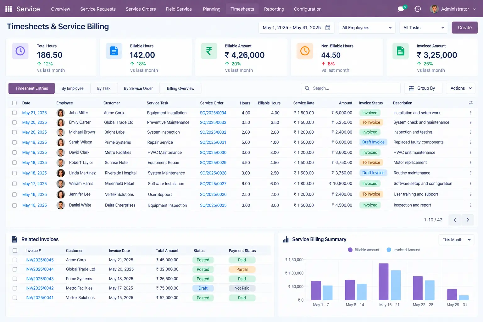This screenshot has width=483, height=322.
Task: Go to previous page of timesheet entries
Action: coord(455,220)
